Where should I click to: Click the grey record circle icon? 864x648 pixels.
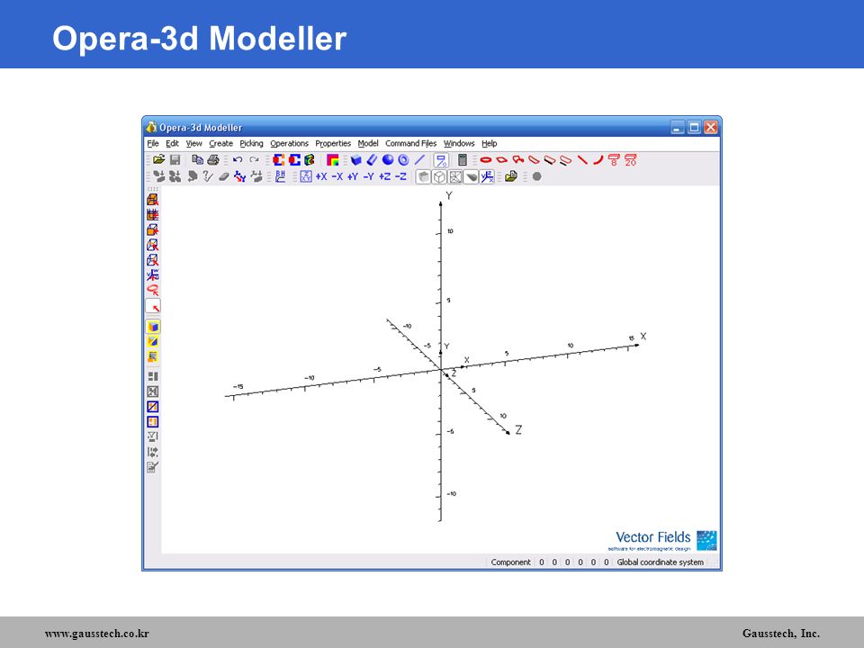(536, 176)
